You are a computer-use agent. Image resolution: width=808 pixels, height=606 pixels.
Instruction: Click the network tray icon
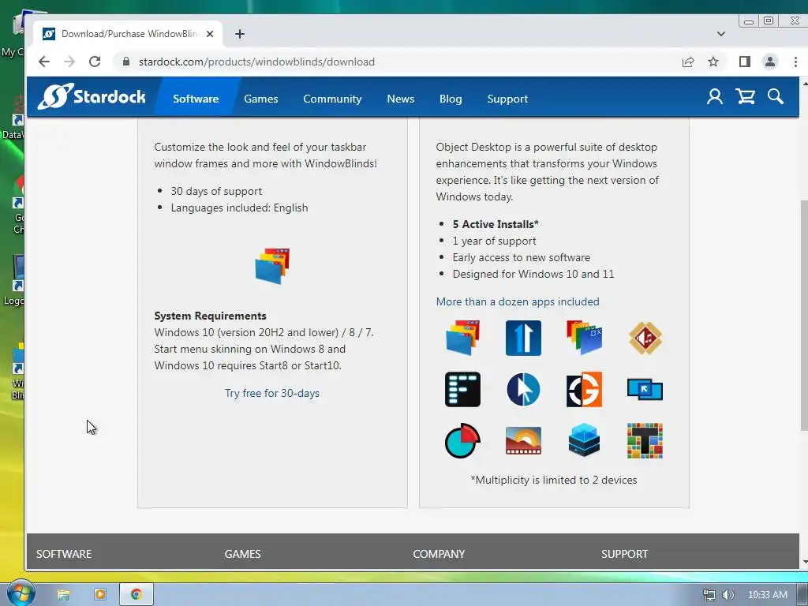coord(709,595)
